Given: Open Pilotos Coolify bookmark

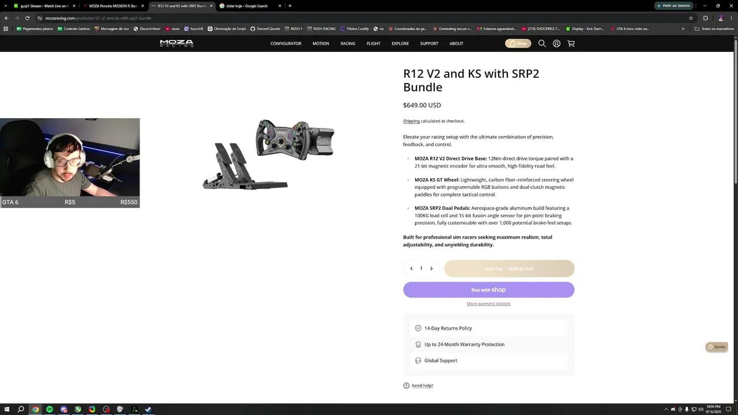Looking at the screenshot, I should [355, 28].
